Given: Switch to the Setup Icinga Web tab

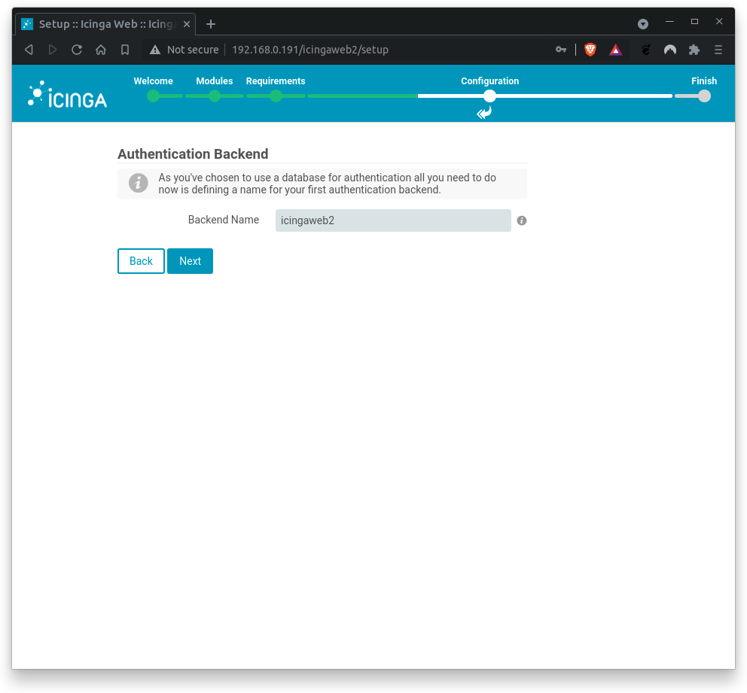Looking at the screenshot, I should pyautogui.click(x=102, y=23).
